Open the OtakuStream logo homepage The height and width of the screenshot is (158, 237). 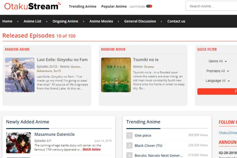click(32, 6)
